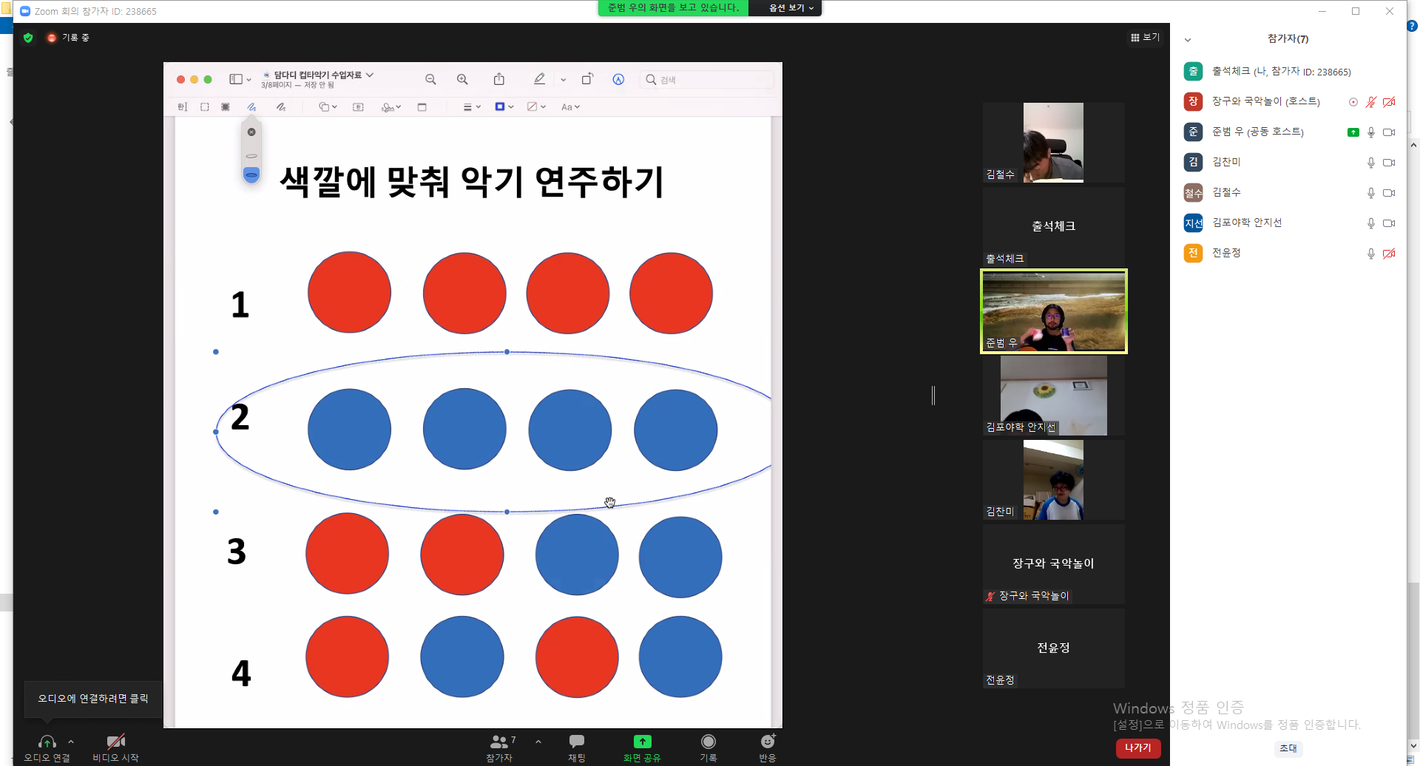Open the text style Aa dropdown
This screenshot has height=766, width=1420.
(570, 107)
